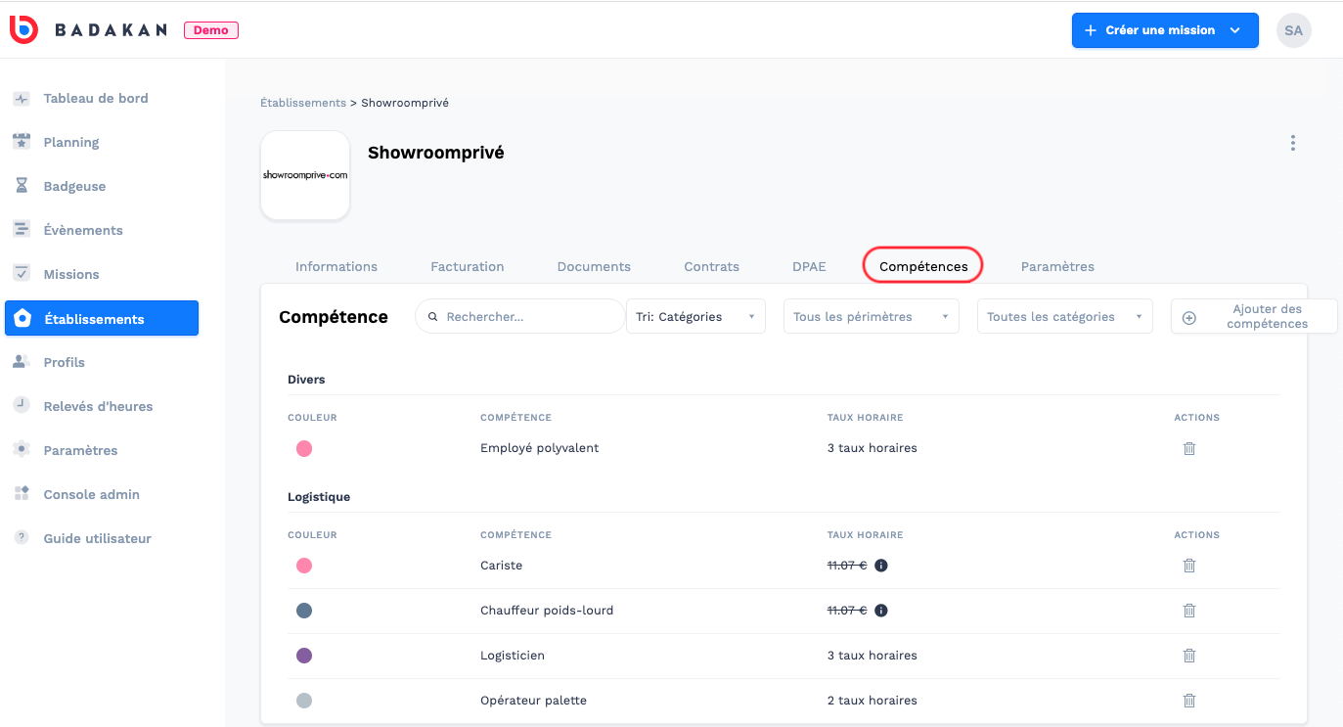Image resolution: width=1343 pixels, height=727 pixels.
Task: Click the Chauffeur poids-lourd competence name
Action: (547, 611)
